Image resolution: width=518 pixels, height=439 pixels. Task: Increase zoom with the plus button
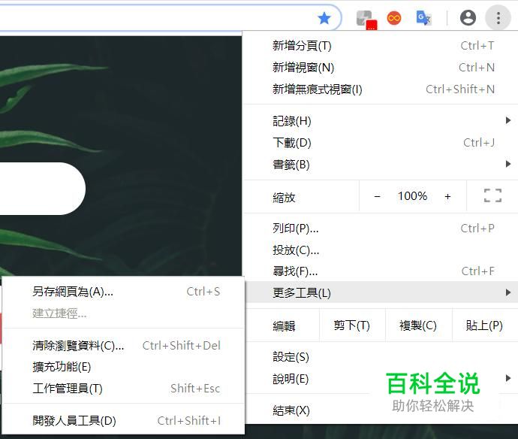coord(447,196)
